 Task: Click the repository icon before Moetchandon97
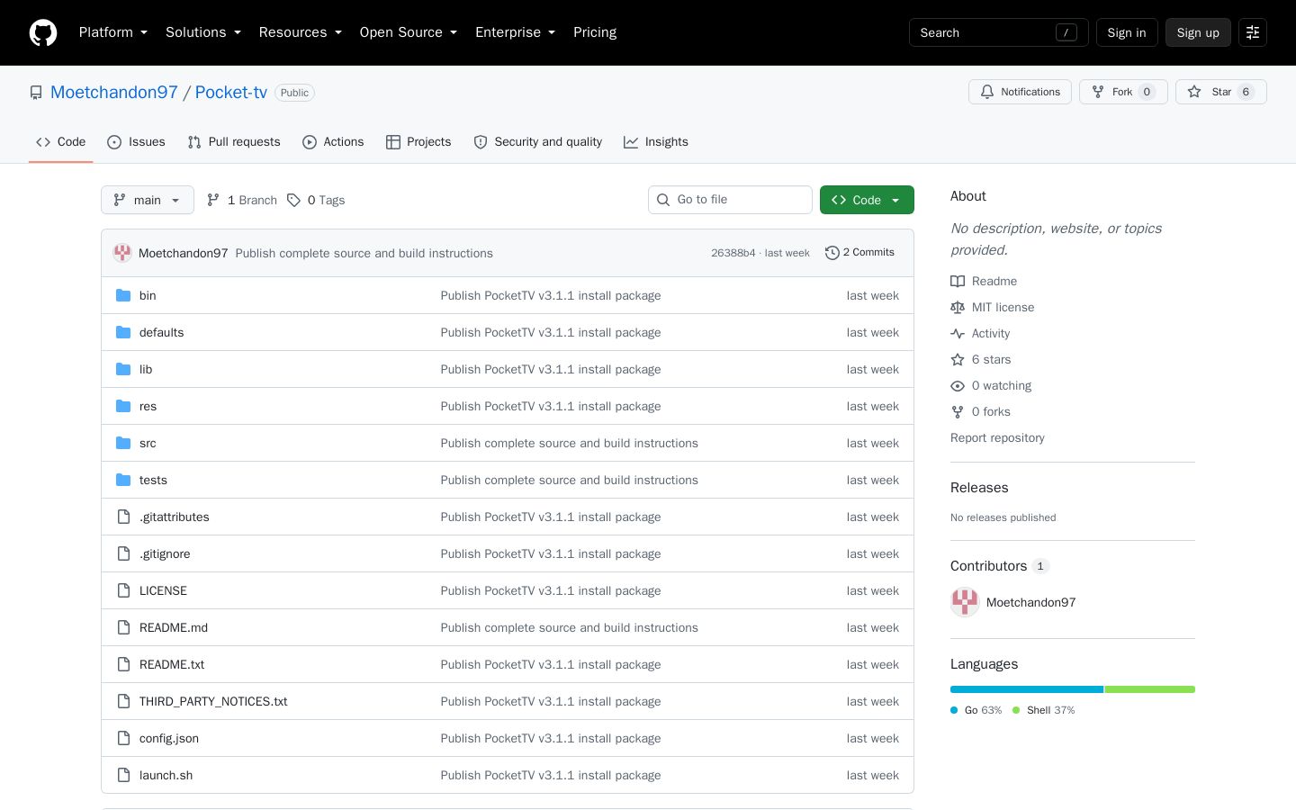click(x=36, y=93)
